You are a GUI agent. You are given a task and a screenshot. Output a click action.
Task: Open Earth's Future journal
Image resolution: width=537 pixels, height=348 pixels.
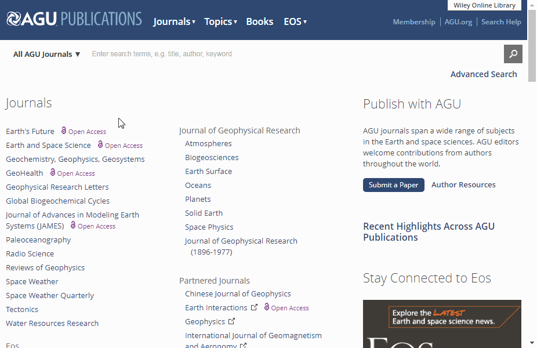point(30,131)
